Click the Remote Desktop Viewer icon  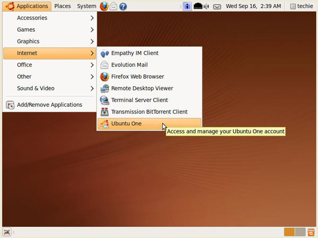104,88
